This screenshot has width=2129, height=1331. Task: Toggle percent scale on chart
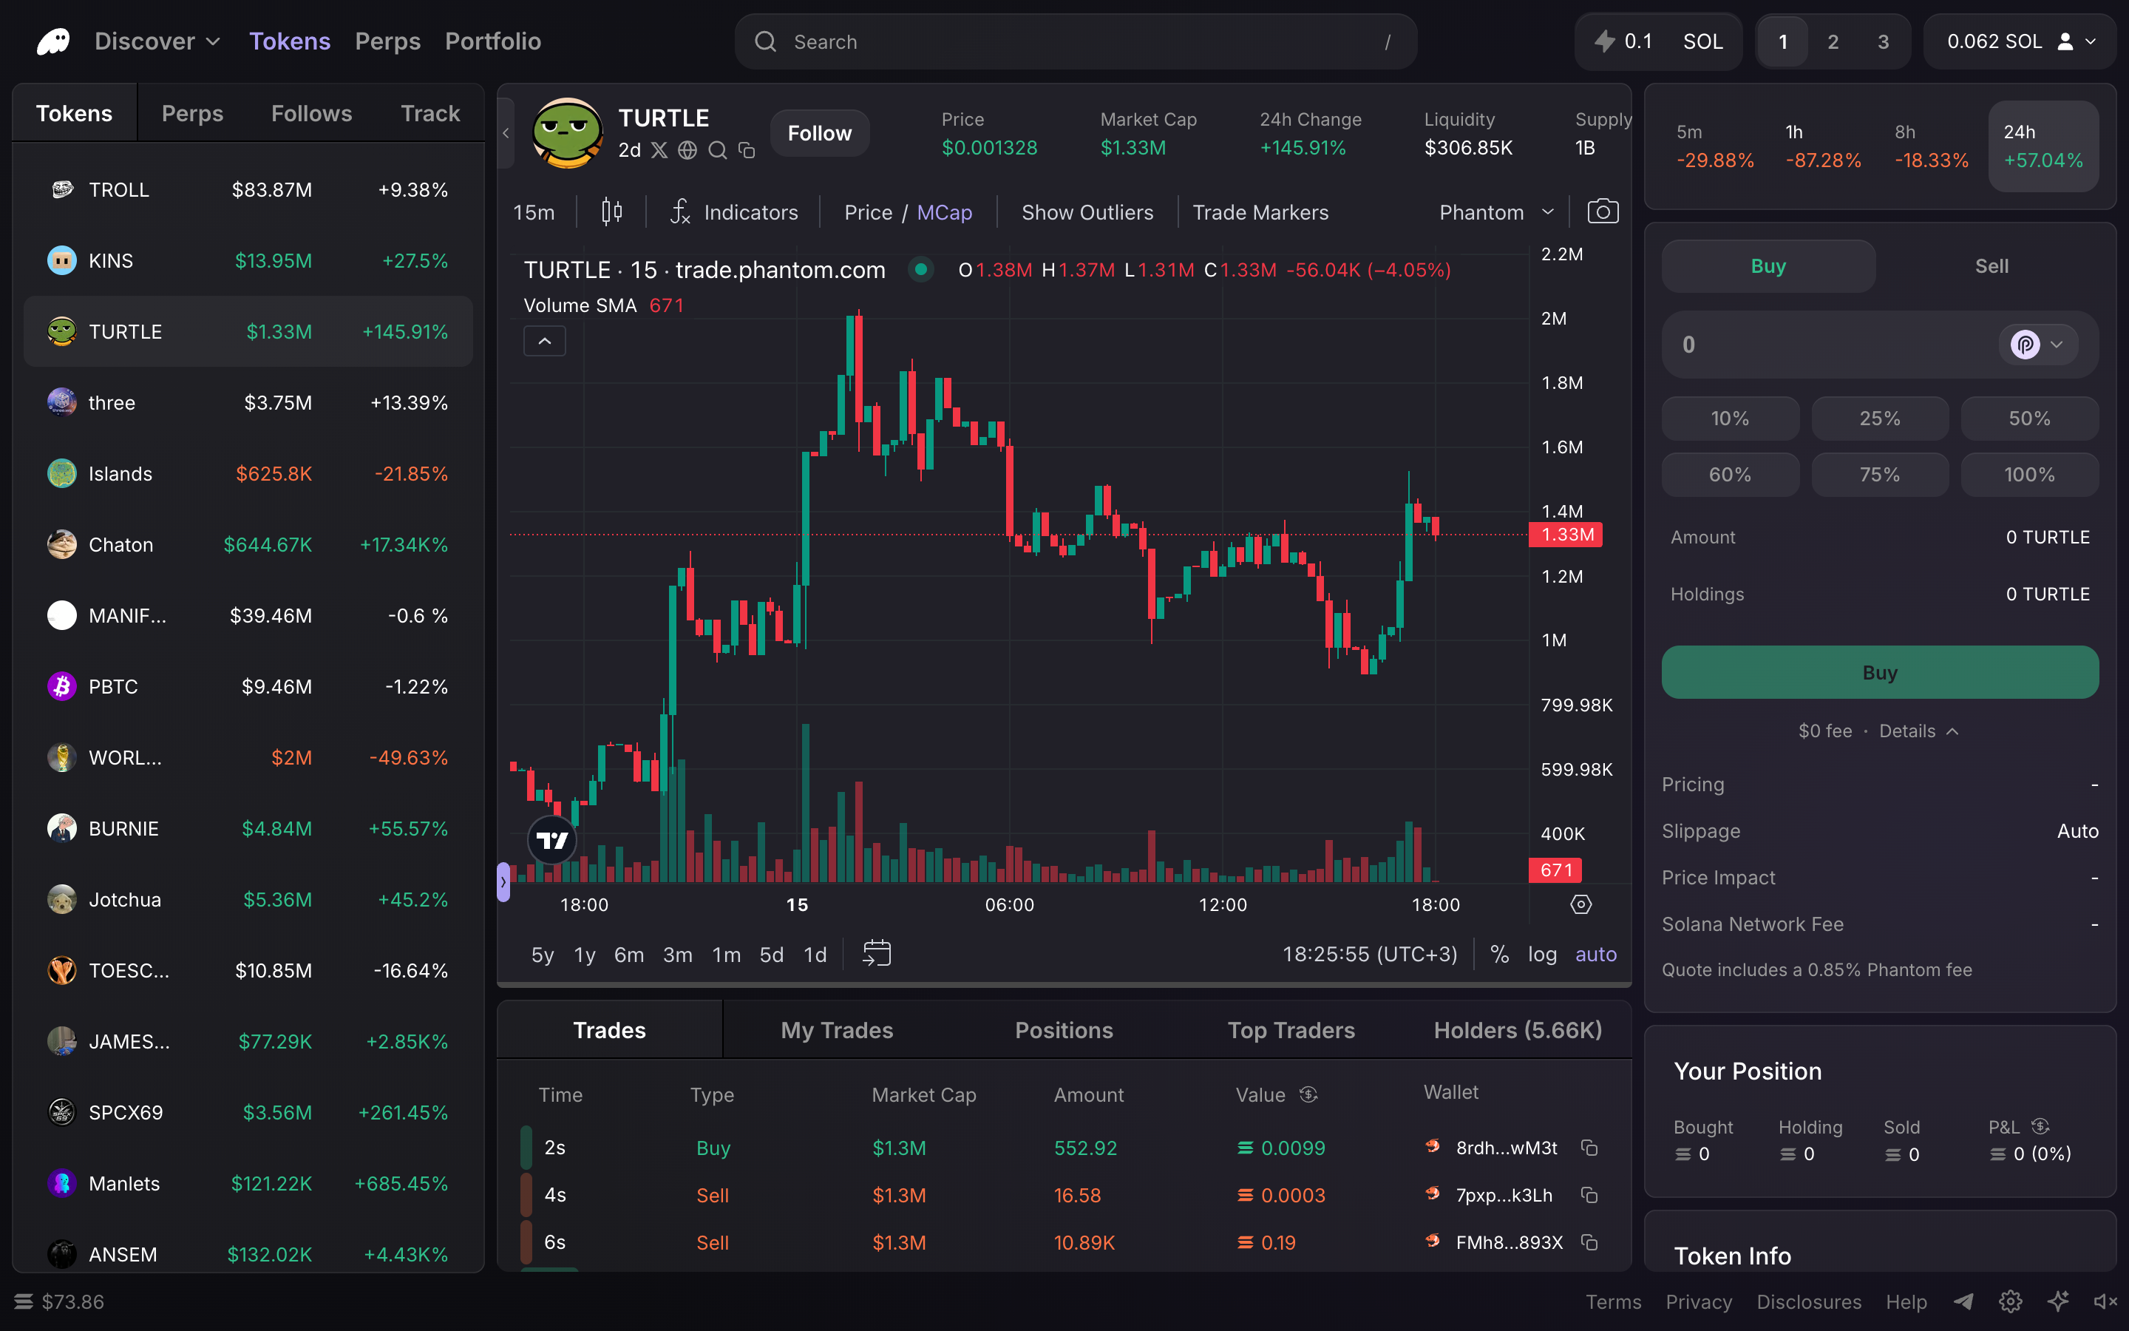point(1499,954)
